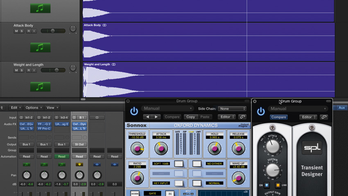Click the Weight and Length track pan knob

[x=73, y=68]
